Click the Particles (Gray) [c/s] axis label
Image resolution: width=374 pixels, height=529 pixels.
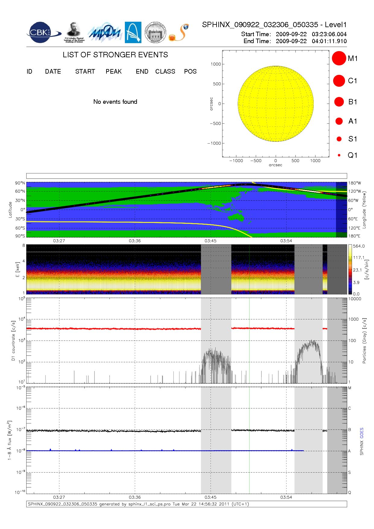[x=364, y=341]
